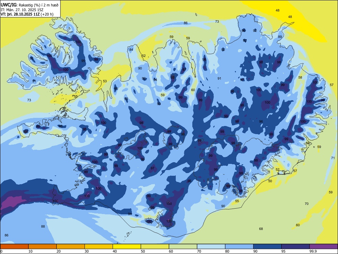This screenshot has height=254, width=338.
Task: Click the purple above-99.9 legend swatch
Action: (x=323, y=247)
